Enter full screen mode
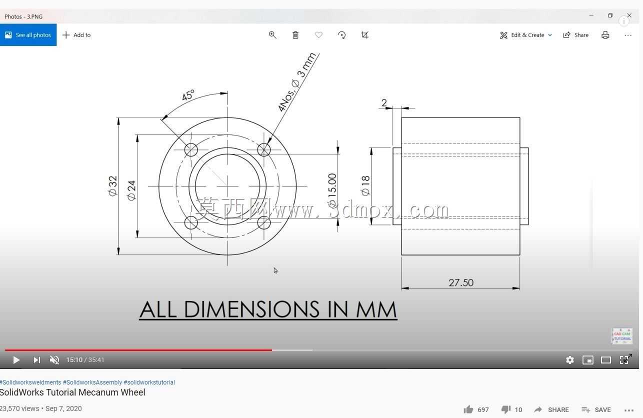 (625, 359)
